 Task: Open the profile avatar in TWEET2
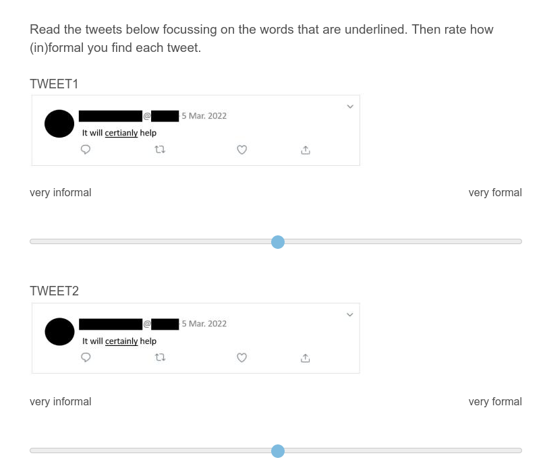pyautogui.click(x=59, y=331)
